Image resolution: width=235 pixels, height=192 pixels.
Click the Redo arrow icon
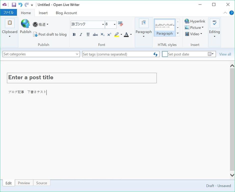click(27, 5)
